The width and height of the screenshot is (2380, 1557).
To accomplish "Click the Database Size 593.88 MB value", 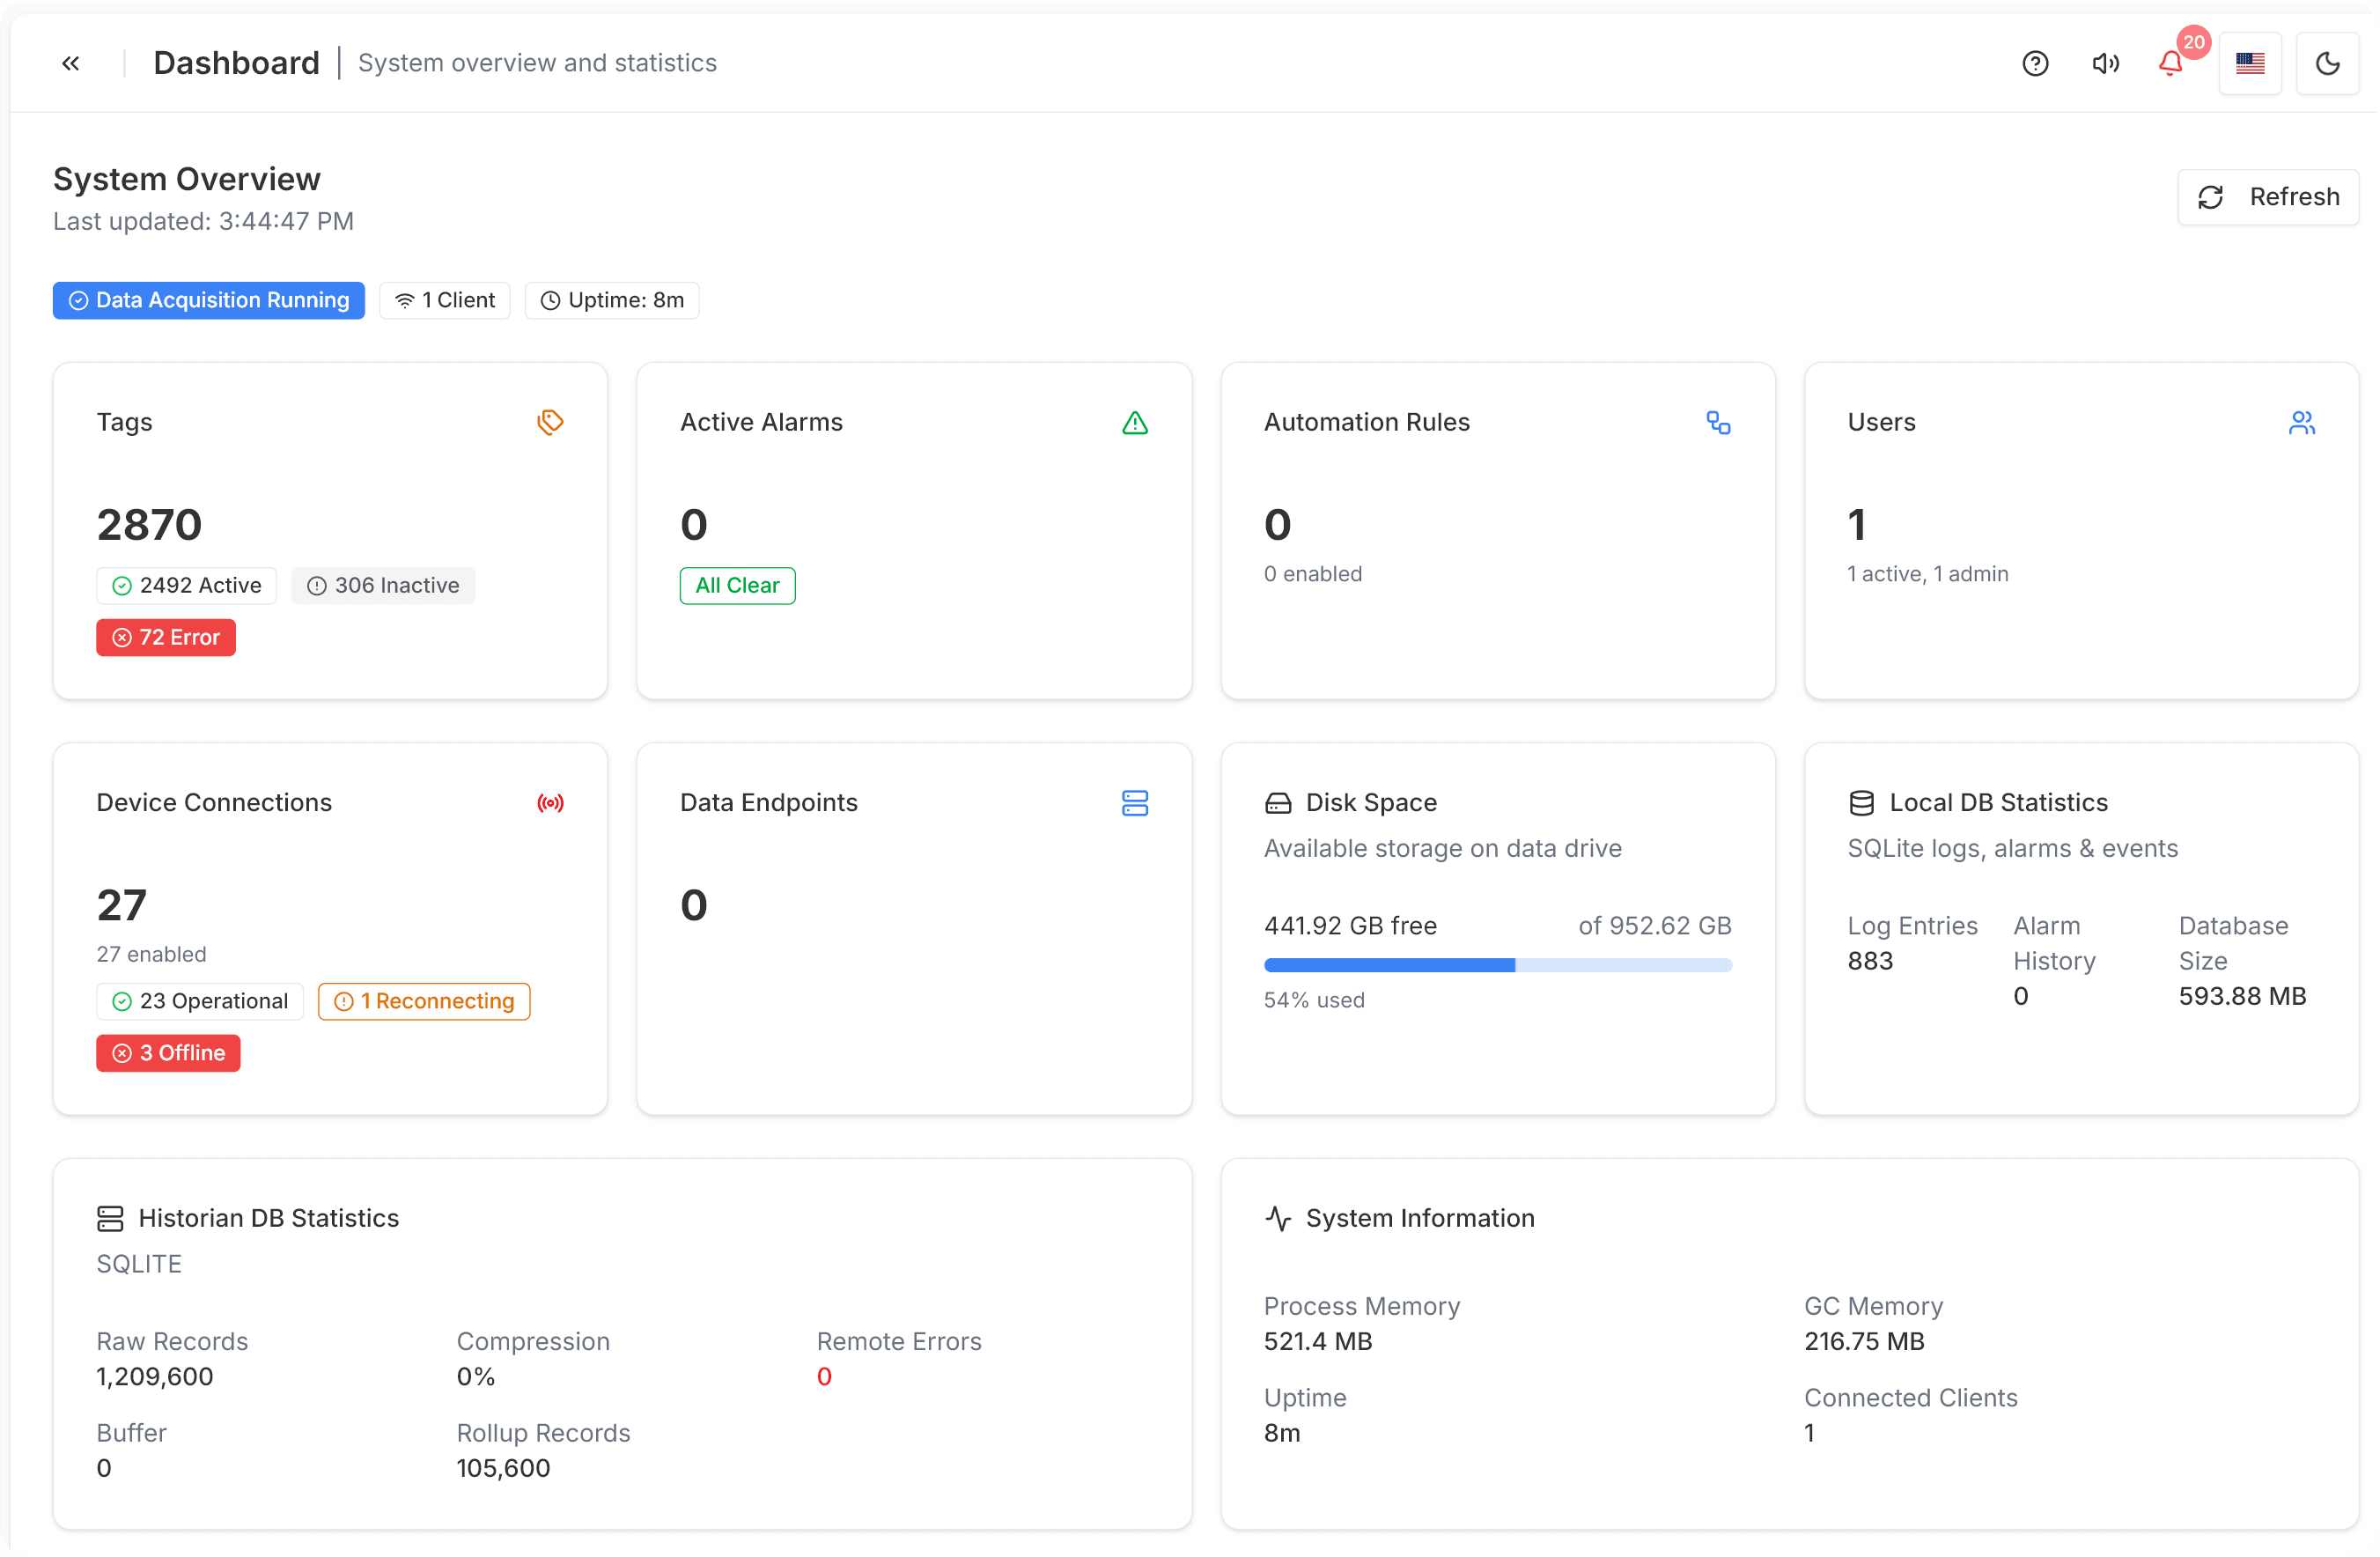I will tap(2242, 995).
